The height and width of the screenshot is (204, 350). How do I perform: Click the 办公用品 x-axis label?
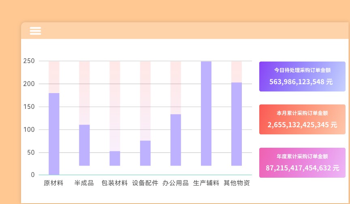coord(175,183)
